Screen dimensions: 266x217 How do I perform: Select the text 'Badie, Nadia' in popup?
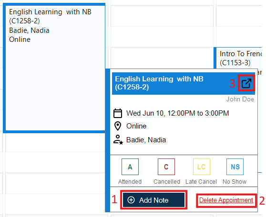(x=146, y=140)
